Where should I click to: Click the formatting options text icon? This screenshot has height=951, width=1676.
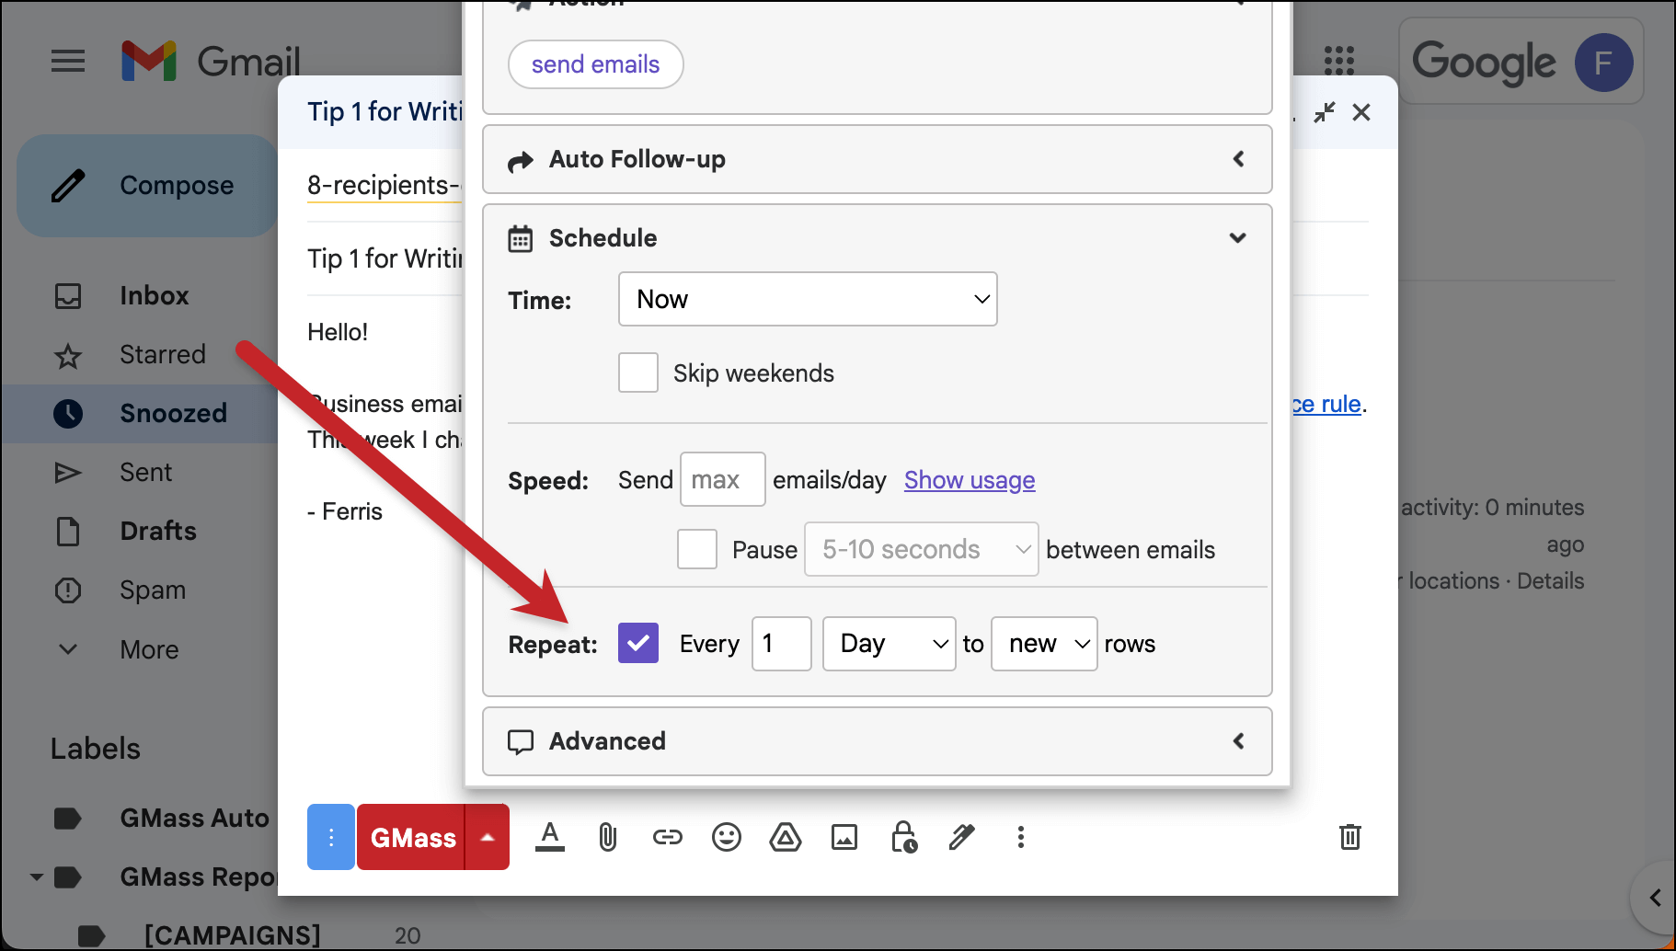click(x=550, y=837)
